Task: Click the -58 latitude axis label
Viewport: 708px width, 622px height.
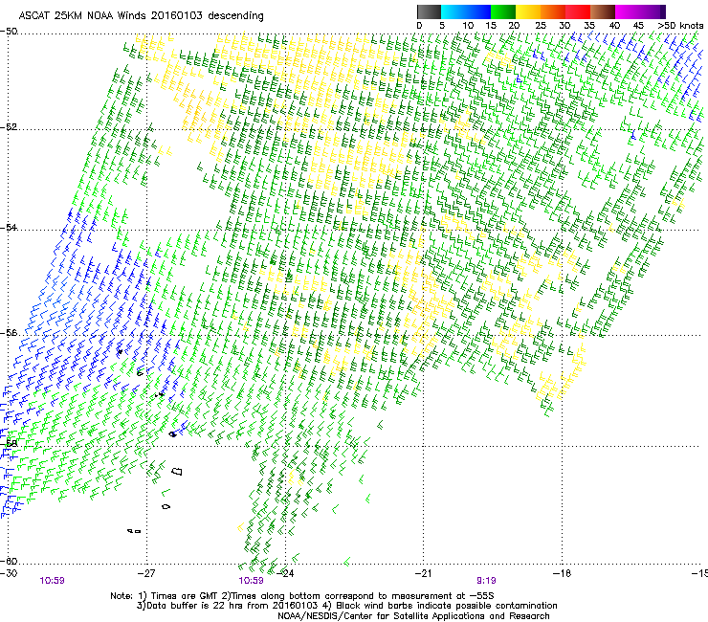Action: (x=9, y=444)
